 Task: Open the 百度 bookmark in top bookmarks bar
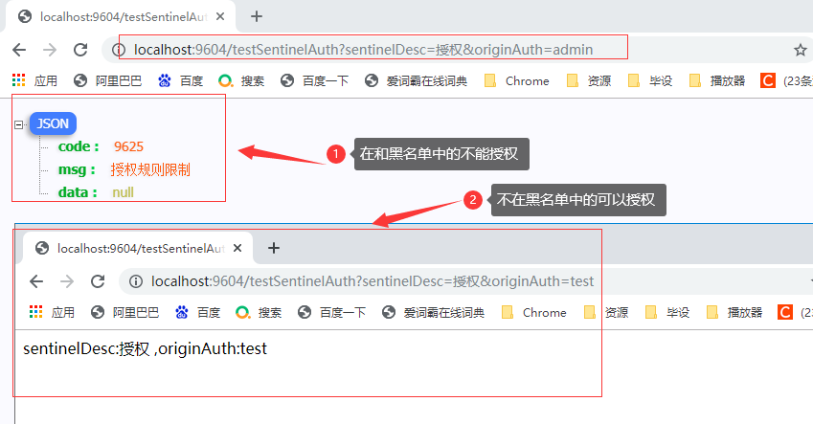(x=181, y=81)
